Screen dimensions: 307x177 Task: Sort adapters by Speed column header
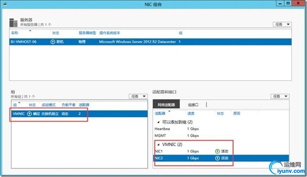coord(191,113)
